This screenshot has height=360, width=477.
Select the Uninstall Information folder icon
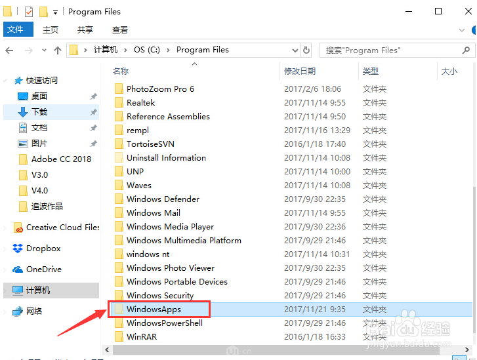point(119,158)
